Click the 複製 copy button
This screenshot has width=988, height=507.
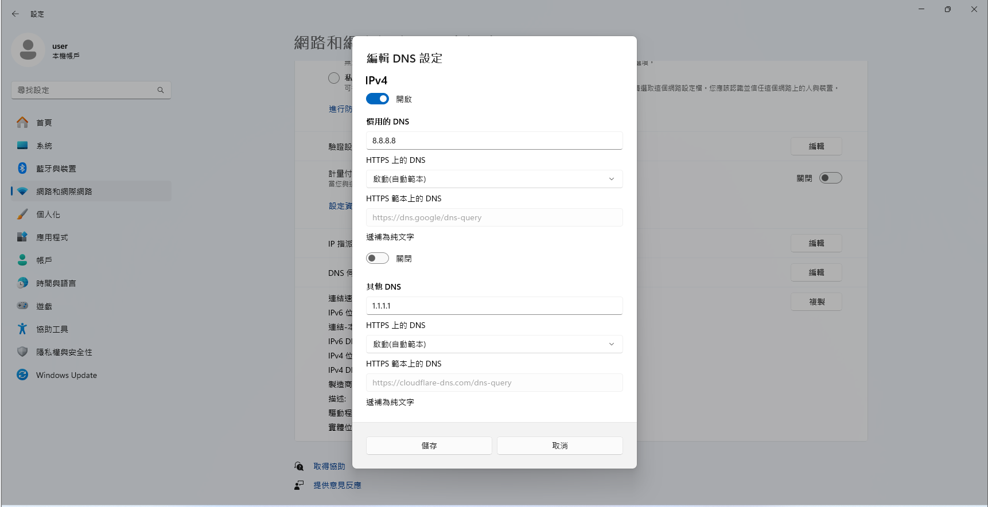pyautogui.click(x=816, y=302)
